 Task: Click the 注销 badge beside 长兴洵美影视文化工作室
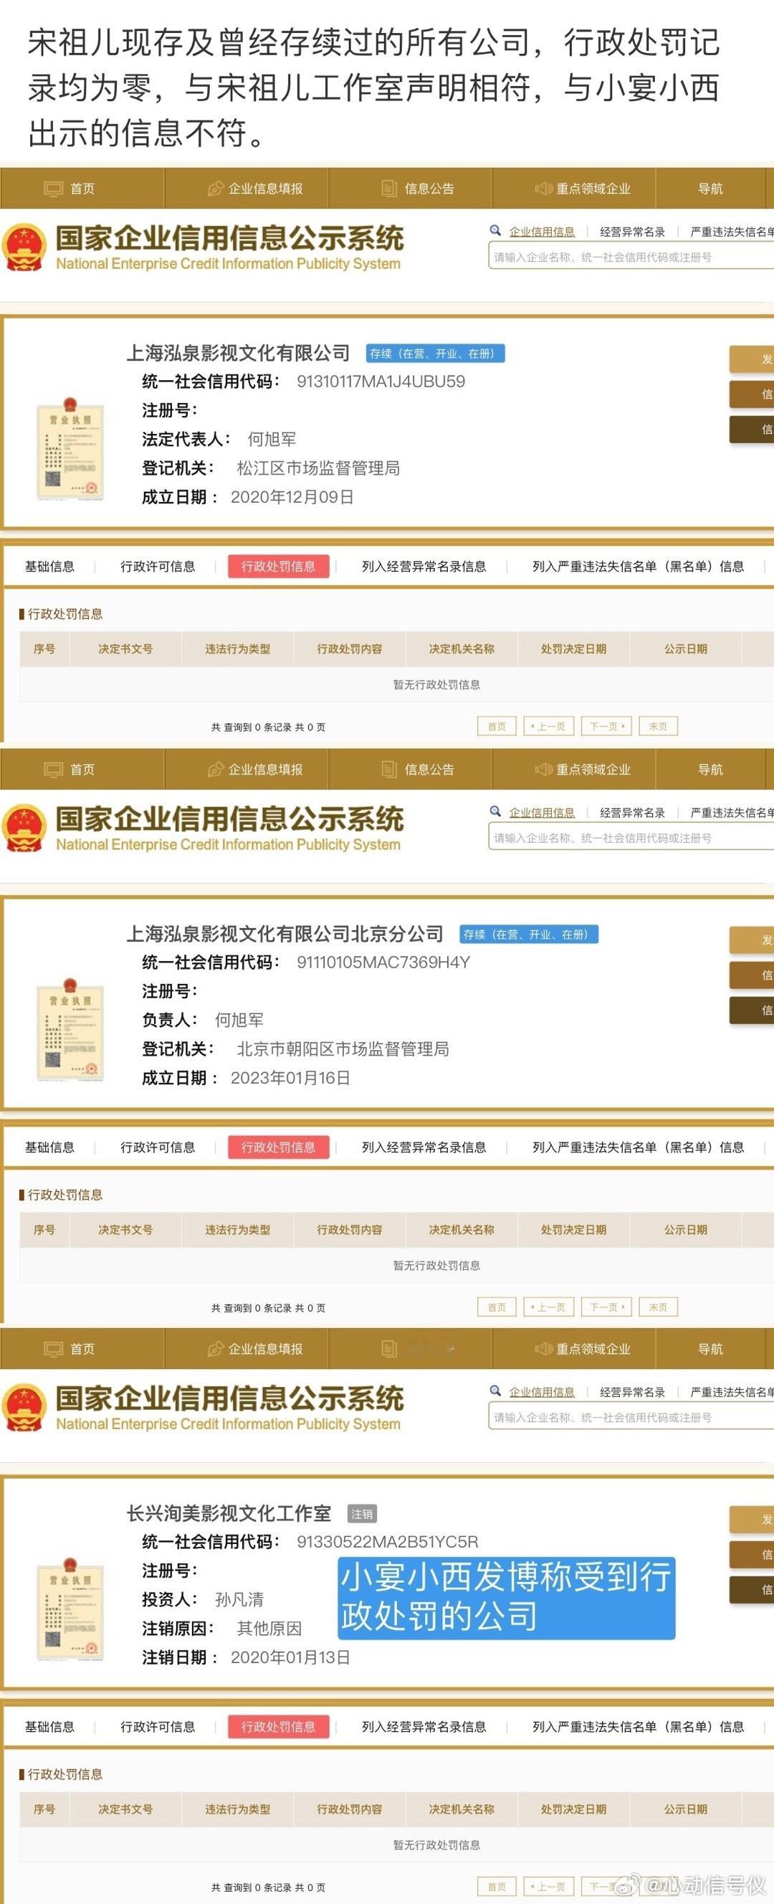pos(362,1514)
